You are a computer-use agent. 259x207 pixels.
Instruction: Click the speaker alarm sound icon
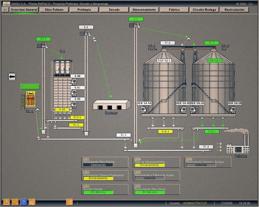pos(32,202)
